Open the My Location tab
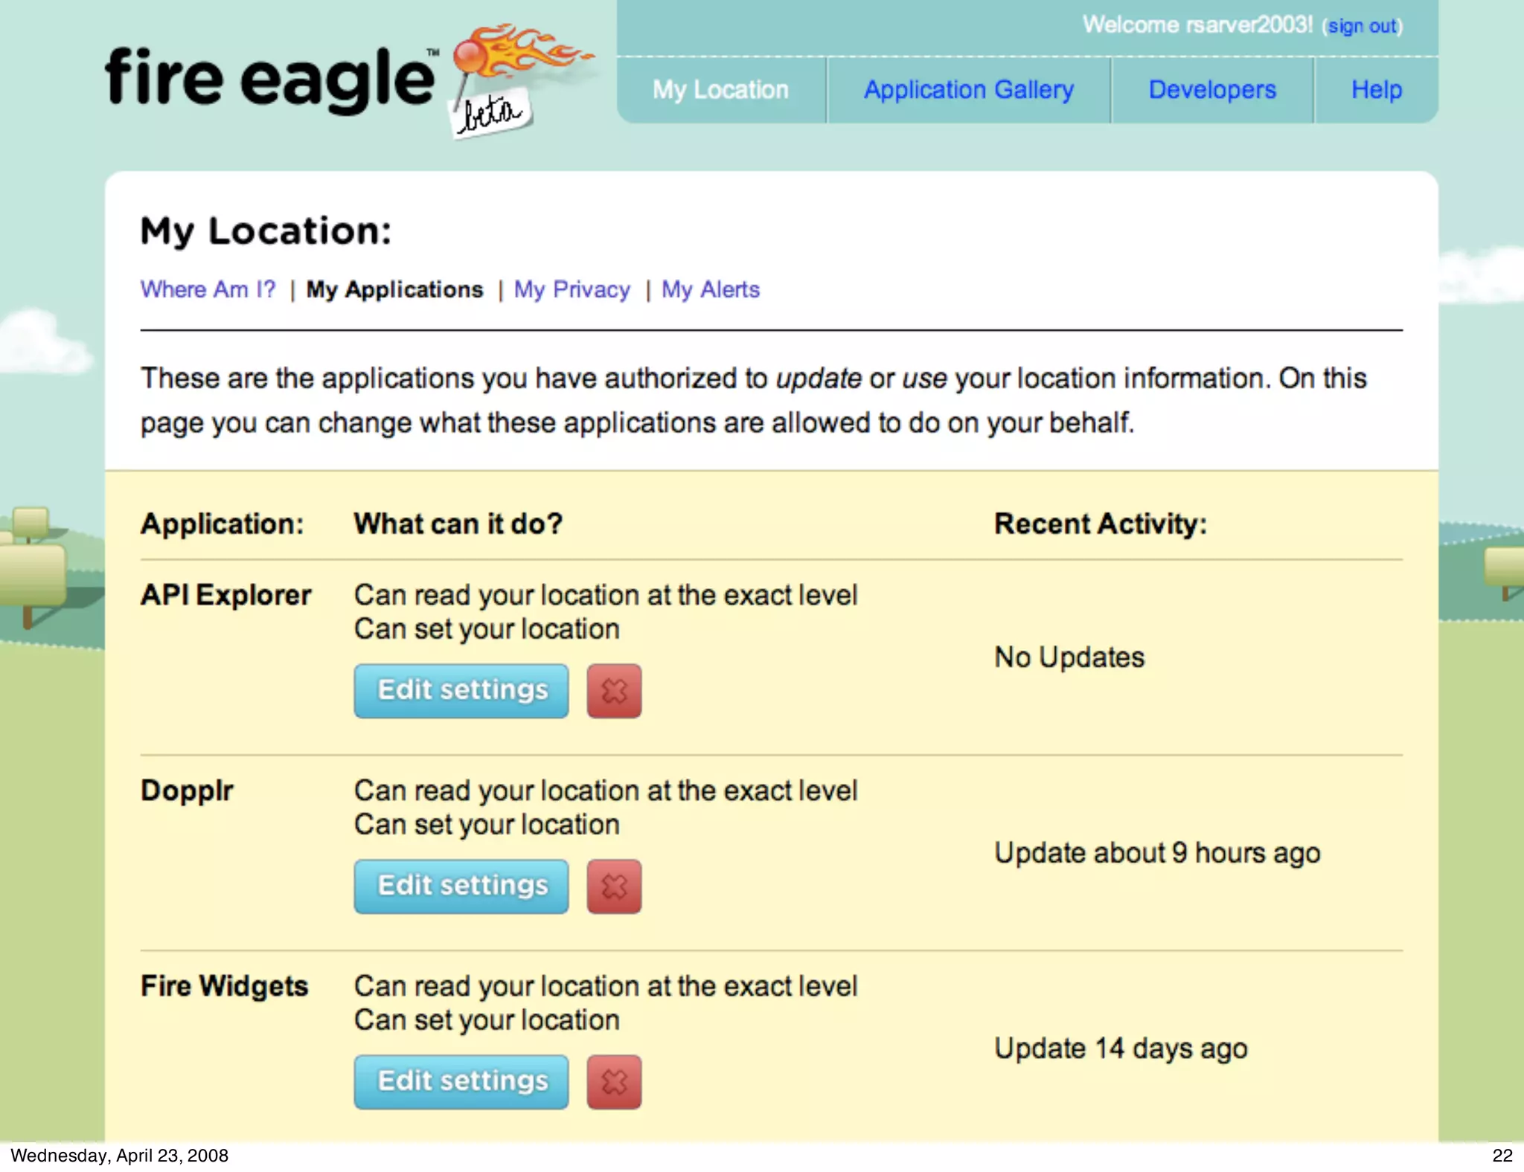 [x=721, y=90]
